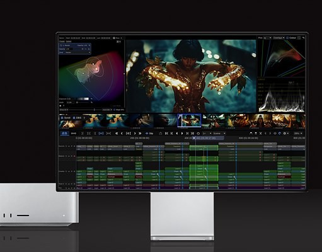Click the Delete button in grading panel
This screenshot has height=252, width=322.
coord(69,42)
